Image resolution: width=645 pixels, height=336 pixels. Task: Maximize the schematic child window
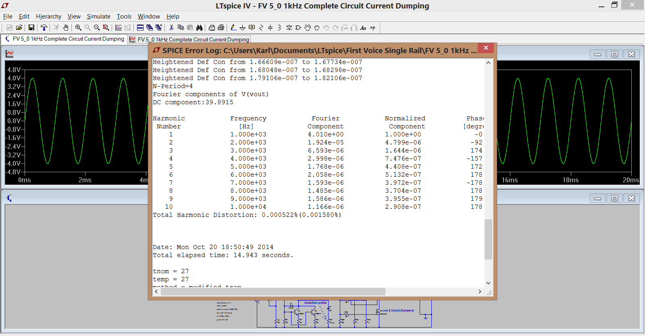[x=614, y=198]
